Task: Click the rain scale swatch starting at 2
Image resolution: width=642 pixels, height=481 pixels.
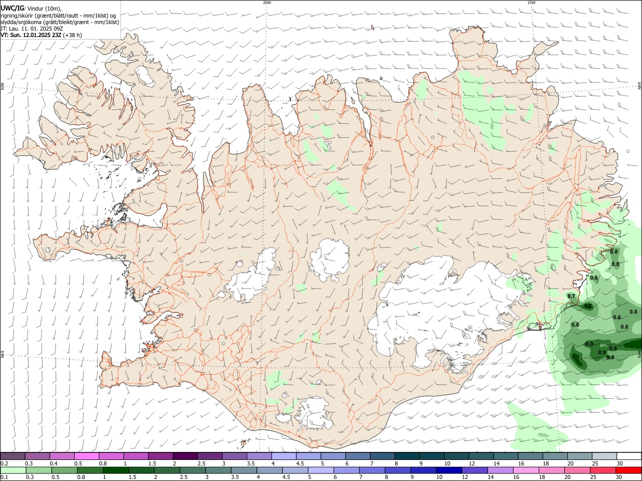Action: (x=167, y=470)
